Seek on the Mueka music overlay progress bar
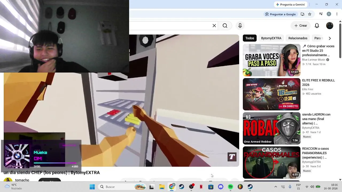This screenshot has height=192, width=342. 55,163
